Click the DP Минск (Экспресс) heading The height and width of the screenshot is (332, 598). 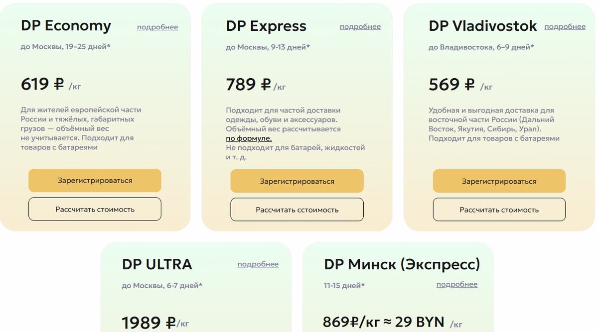tap(402, 264)
